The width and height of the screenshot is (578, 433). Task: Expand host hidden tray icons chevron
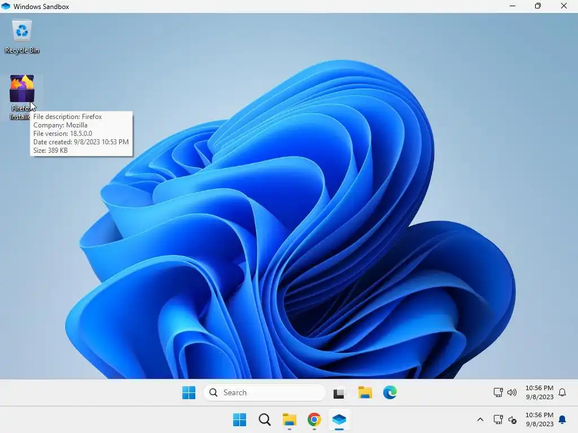click(x=480, y=419)
